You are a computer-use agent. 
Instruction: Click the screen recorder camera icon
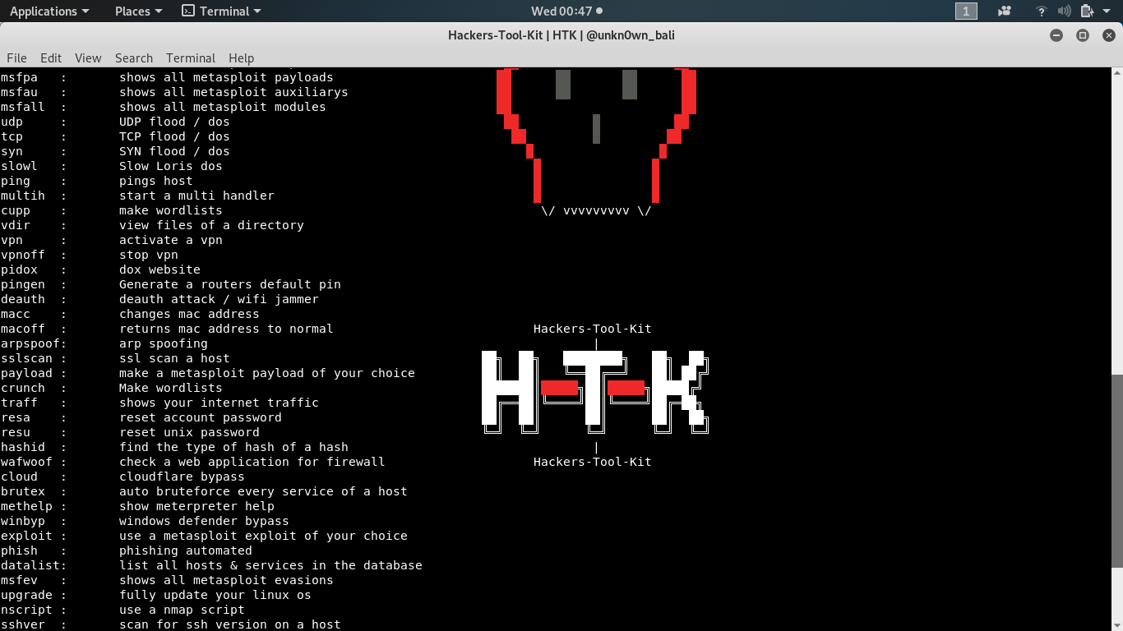(1004, 11)
